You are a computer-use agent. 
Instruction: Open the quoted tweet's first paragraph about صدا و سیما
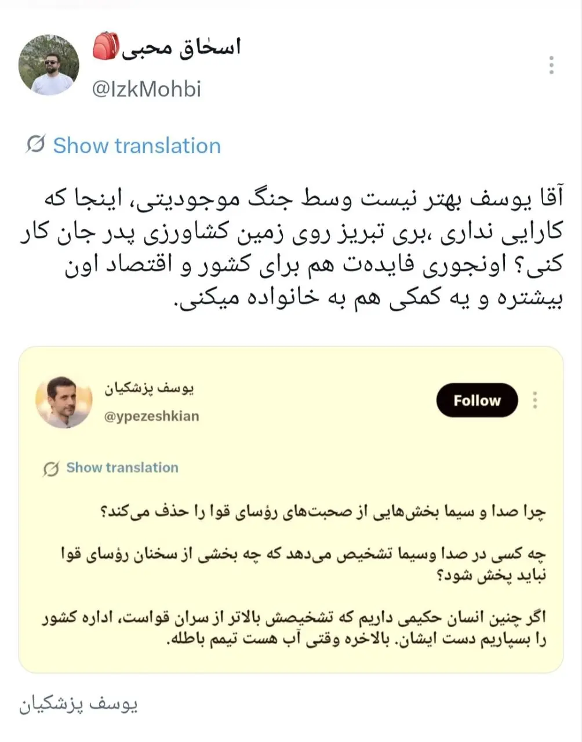(x=323, y=512)
